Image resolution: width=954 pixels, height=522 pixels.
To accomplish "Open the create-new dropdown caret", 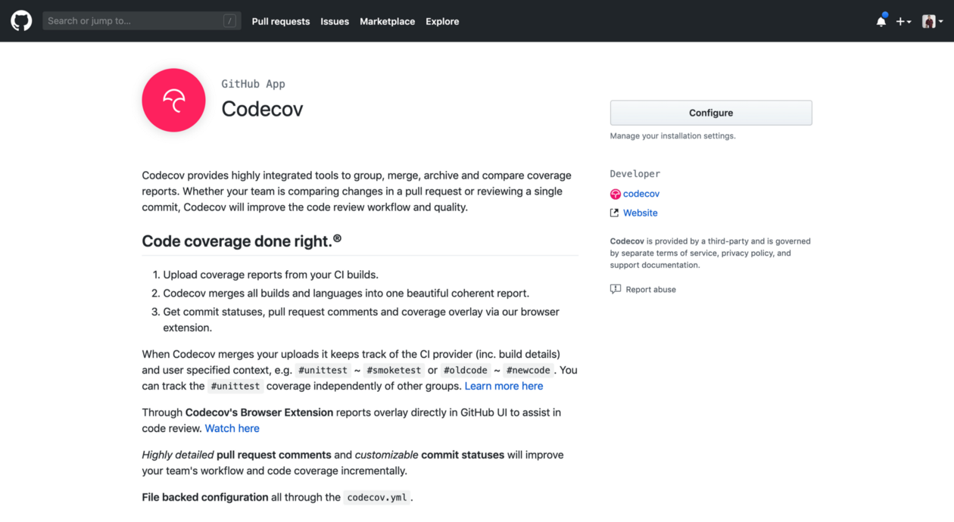I will (908, 21).
